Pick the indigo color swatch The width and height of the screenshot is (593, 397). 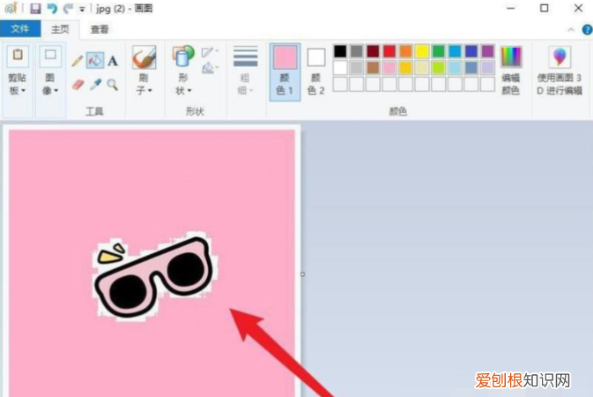coord(471,51)
